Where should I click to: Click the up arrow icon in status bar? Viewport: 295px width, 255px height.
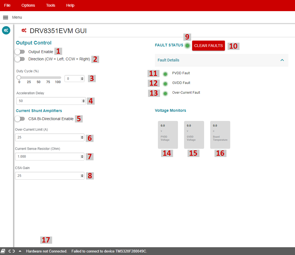click(x=20, y=251)
